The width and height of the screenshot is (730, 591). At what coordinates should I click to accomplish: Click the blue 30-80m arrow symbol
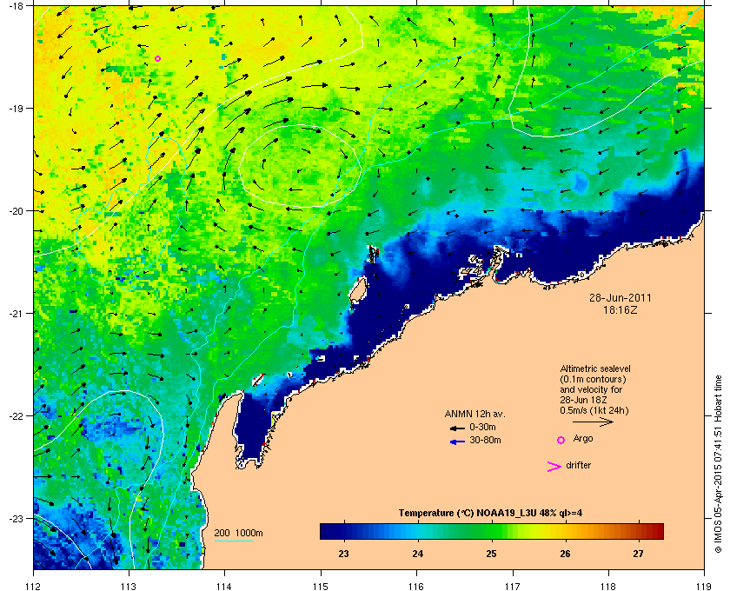pos(457,442)
